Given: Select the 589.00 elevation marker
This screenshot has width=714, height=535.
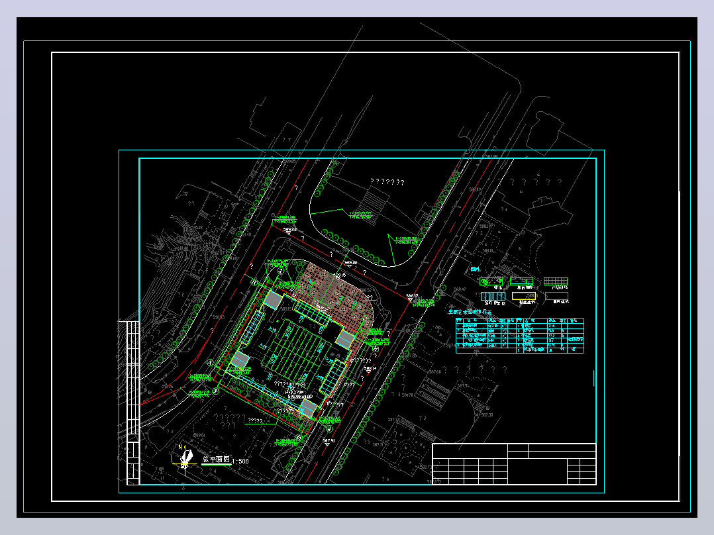Looking at the screenshot, I should (350, 263).
